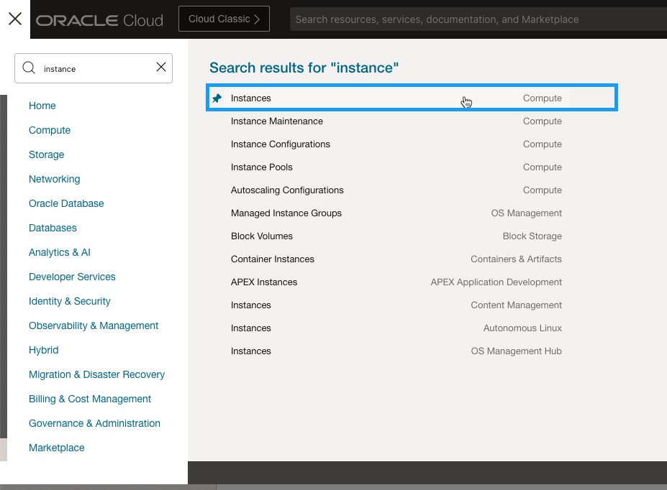
Task: Open Instances under Autonomous Linux
Action: [251, 328]
